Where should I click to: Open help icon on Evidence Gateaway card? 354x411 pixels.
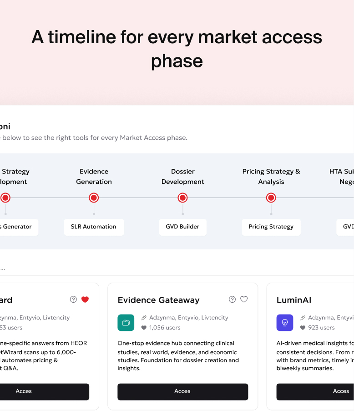pos(232,299)
